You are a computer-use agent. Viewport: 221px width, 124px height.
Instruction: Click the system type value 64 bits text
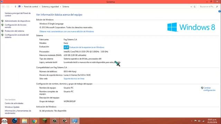point(83,59)
